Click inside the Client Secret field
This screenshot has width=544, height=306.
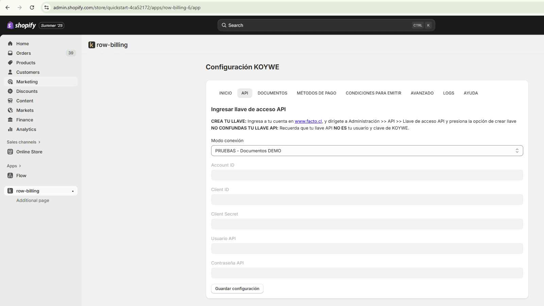367,224
